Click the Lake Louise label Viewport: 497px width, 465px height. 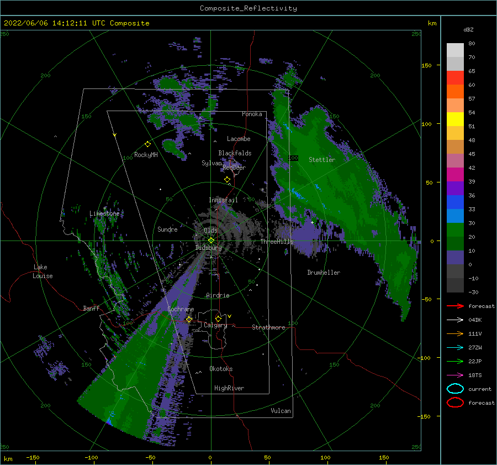click(x=43, y=271)
